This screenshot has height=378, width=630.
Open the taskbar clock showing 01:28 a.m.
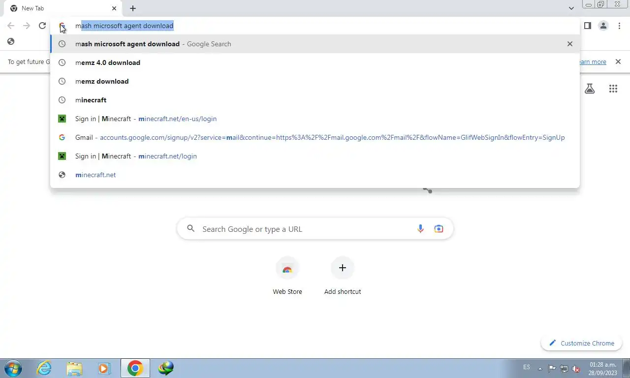tap(603, 368)
